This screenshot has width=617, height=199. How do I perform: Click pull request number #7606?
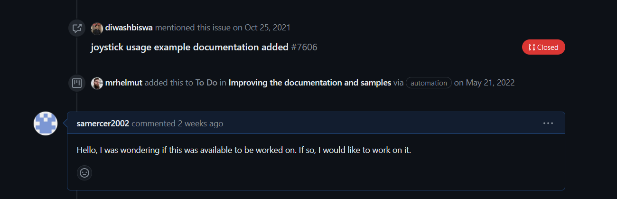tap(304, 47)
